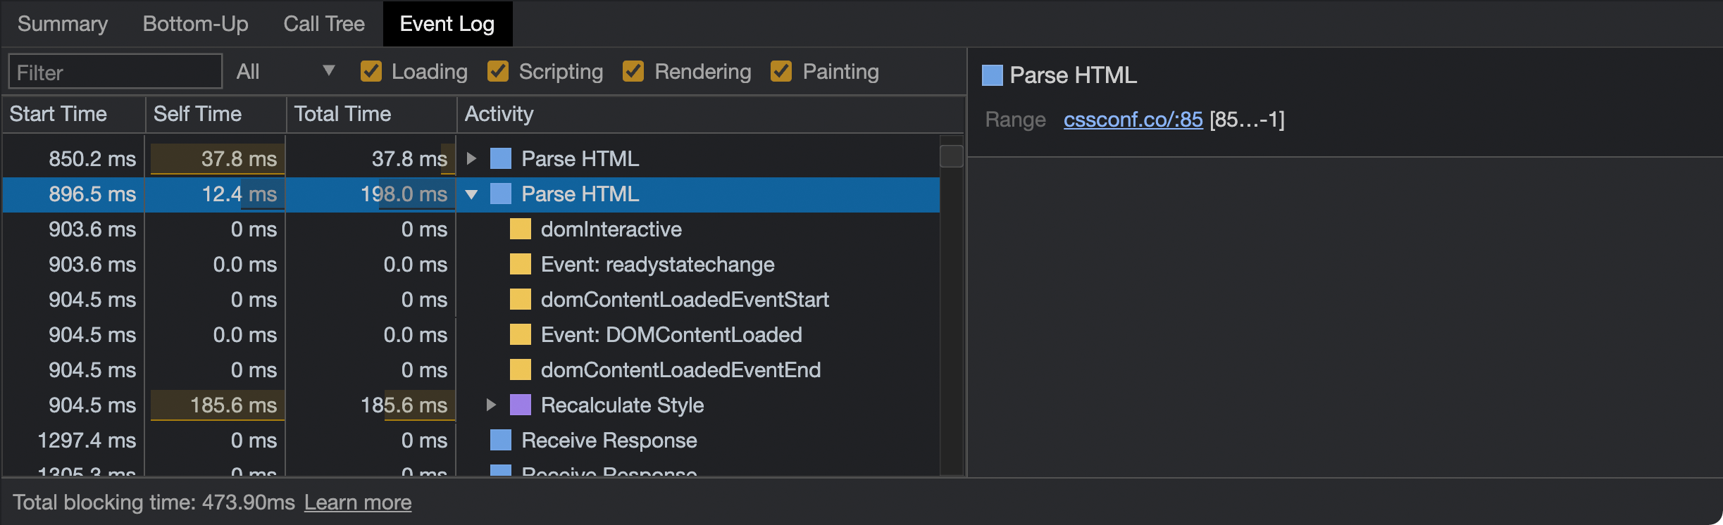Image resolution: width=1723 pixels, height=525 pixels.
Task: Focus the Filter text field
Action: pyautogui.click(x=116, y=72)
